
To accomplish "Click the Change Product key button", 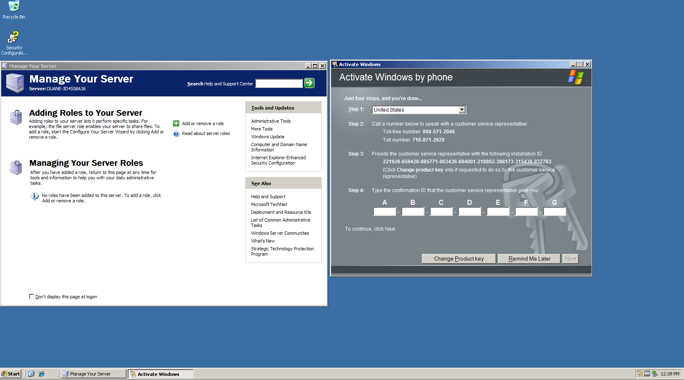I will [458, 259].
